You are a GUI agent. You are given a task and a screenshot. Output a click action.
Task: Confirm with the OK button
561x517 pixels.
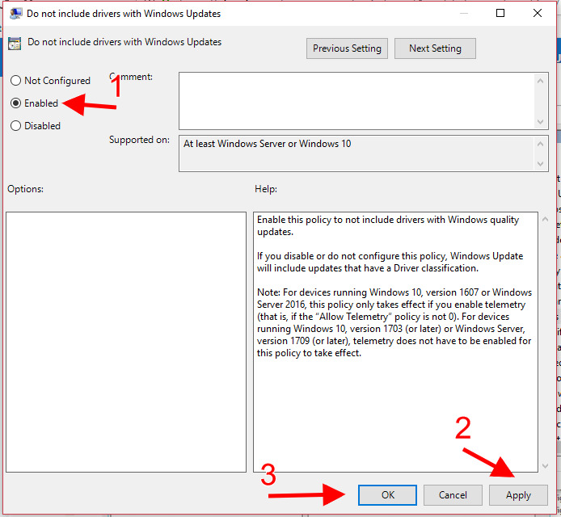coord(387,495)
